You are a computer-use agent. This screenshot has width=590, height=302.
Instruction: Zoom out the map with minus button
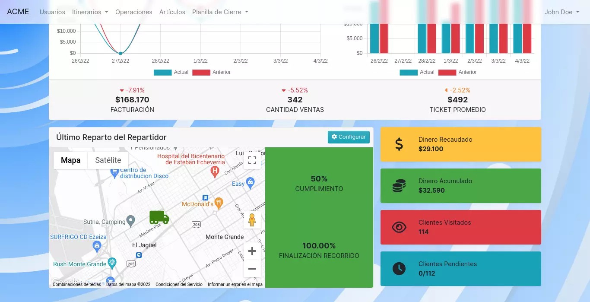252,269
